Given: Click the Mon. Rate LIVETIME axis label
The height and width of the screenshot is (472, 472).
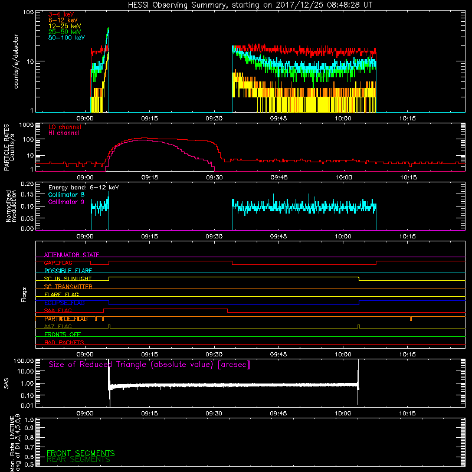Looking at the screenshot, I should click(x=15, y=443).
